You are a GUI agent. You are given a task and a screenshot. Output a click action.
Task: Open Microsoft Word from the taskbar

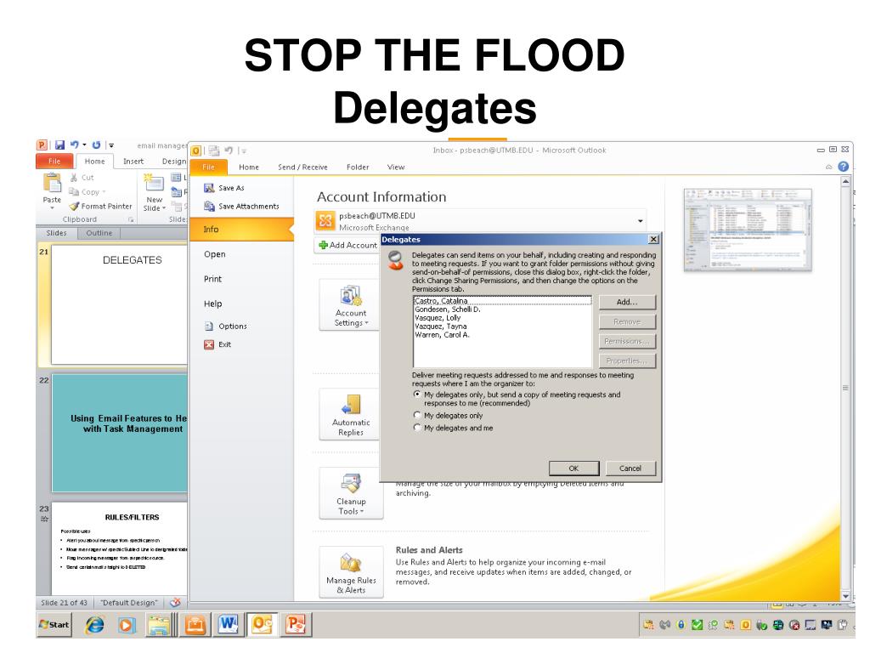click(228, 625)
